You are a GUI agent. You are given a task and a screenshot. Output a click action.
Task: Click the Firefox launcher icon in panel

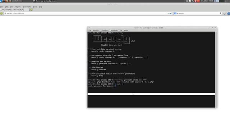pyautogui.click(x=6, y=1)
